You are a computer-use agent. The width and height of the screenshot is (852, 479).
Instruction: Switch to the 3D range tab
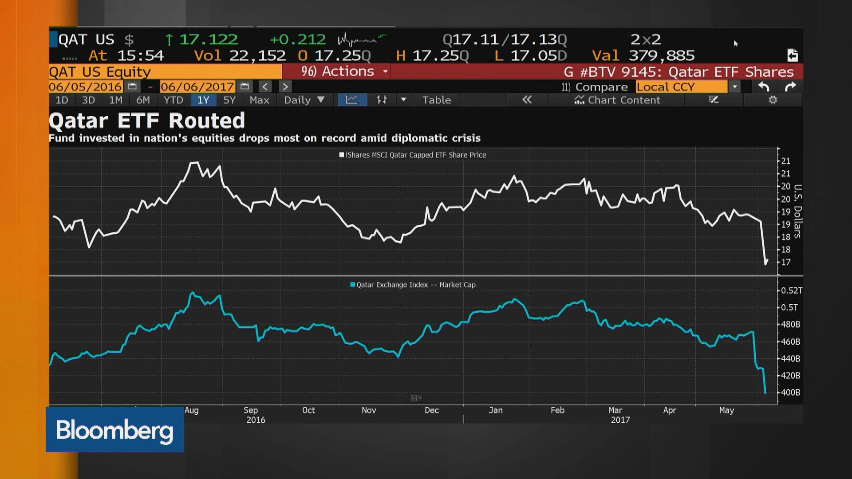88,100
